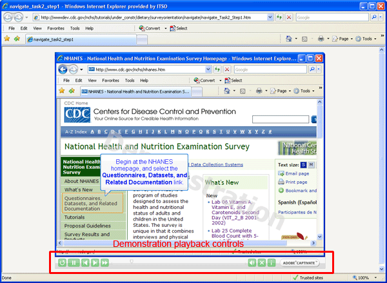The image size is (387, 283).
Task: Click the fast forward playback button
Action: coord(104,262)
